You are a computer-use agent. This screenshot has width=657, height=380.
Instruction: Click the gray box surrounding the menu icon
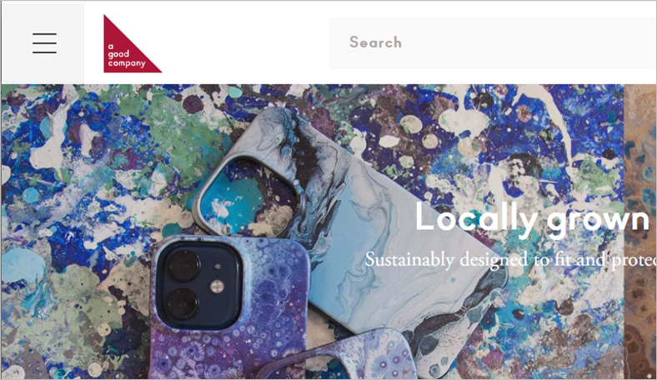click(x=43, y=43)
